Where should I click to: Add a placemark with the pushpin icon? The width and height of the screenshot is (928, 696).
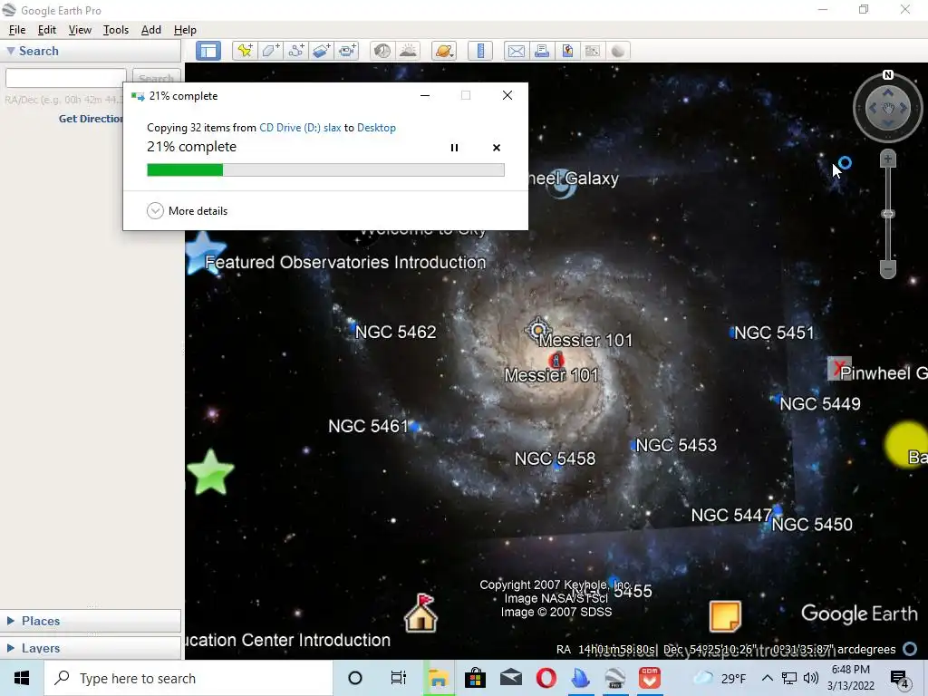point(245,51)
